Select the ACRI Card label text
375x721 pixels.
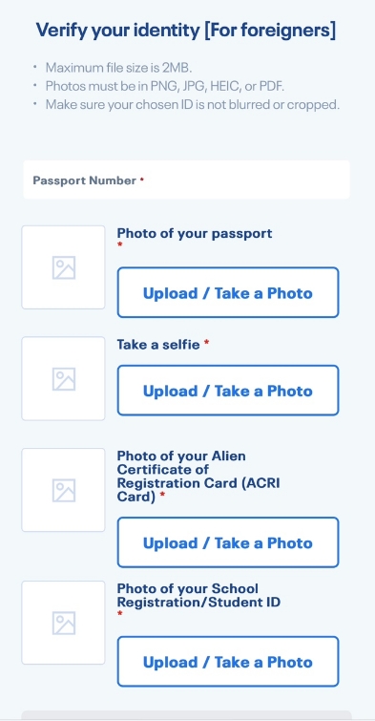click(x=198, y=477)
